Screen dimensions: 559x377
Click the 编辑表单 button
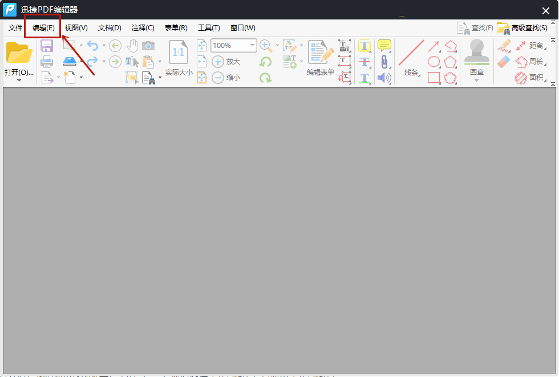(x=321, y=57)
